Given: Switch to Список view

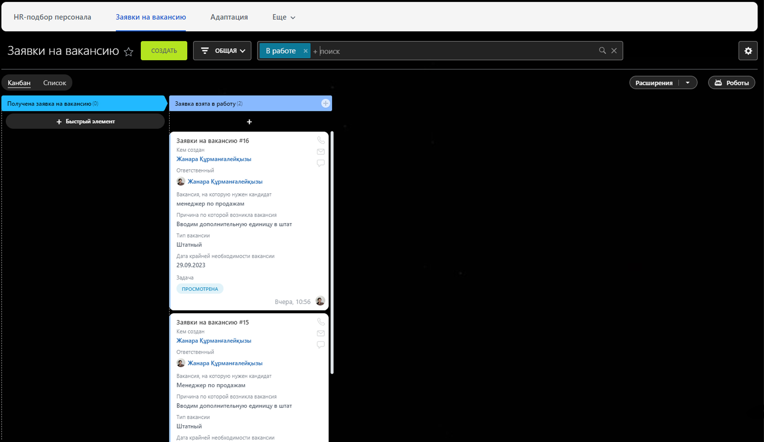Looking at the screenshot, I should pos(54,83).
